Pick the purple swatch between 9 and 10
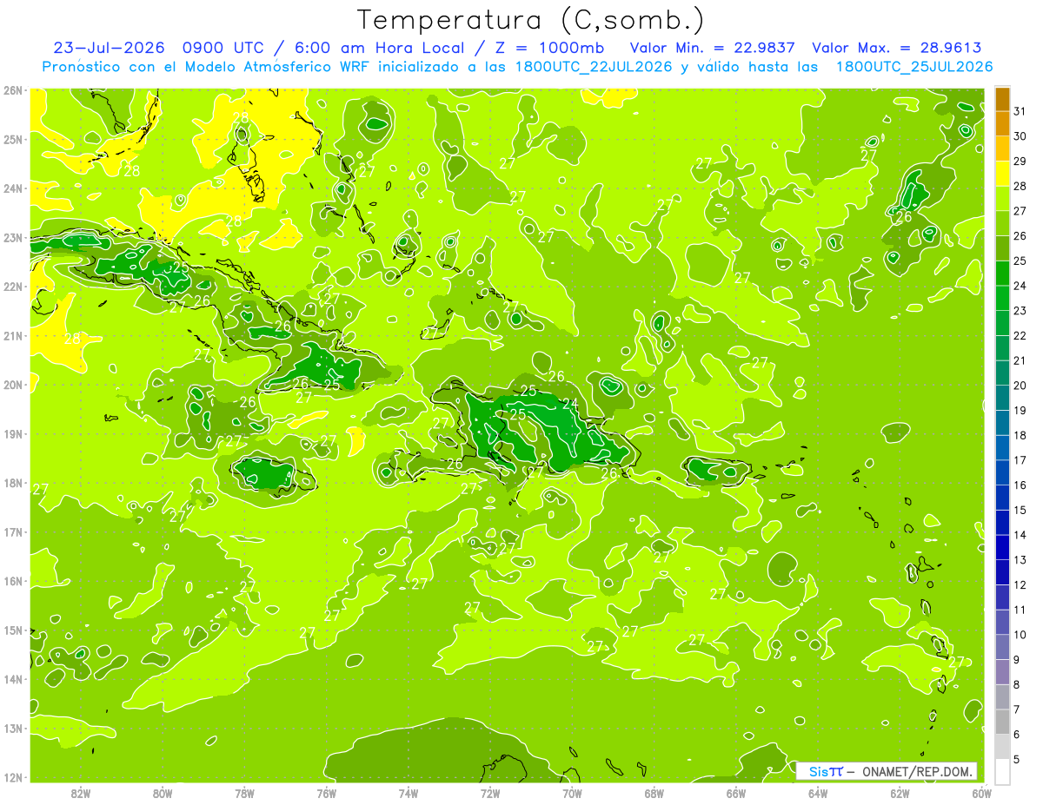 click(x=1002, y=646)
